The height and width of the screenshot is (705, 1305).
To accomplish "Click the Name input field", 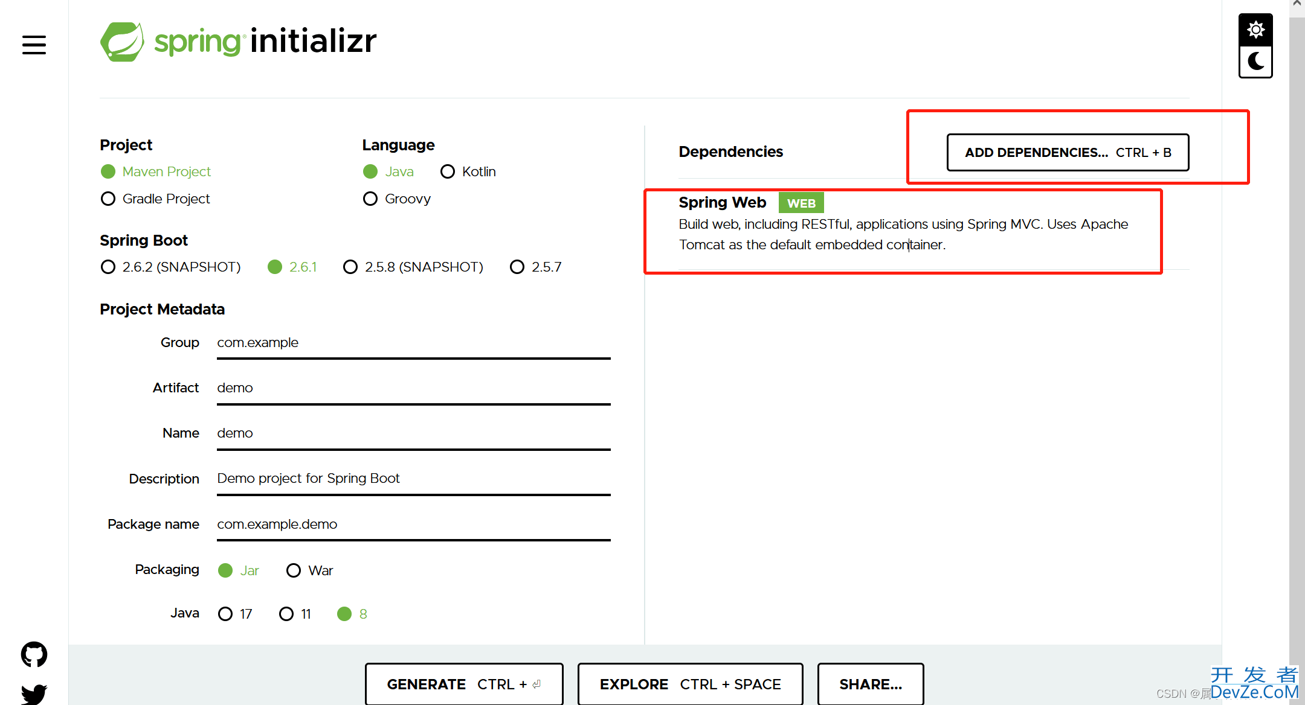I will 414,433.
